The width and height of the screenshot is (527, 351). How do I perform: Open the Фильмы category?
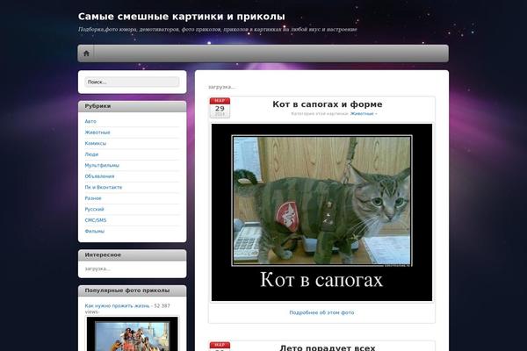95,232
